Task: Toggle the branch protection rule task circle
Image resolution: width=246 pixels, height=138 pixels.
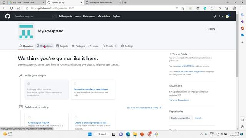Action: pyautogui.click(x=76, y=117)
